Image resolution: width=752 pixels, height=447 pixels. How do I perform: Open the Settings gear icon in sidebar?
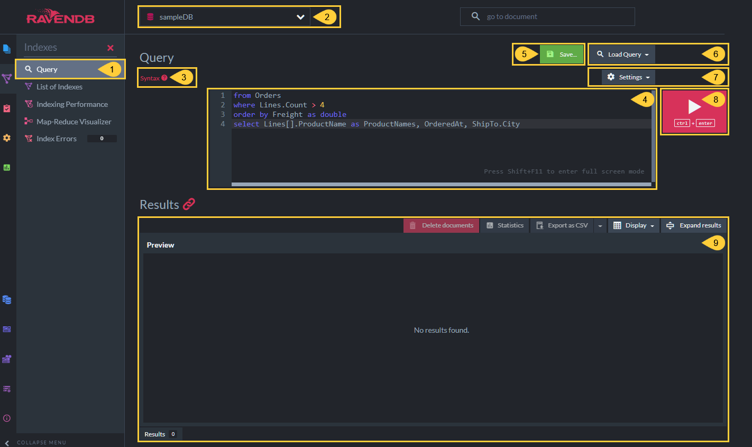point(7,138)
